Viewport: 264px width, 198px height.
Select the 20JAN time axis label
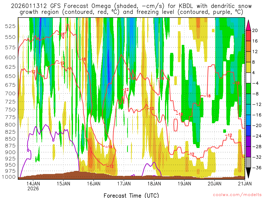click(214, 184)
